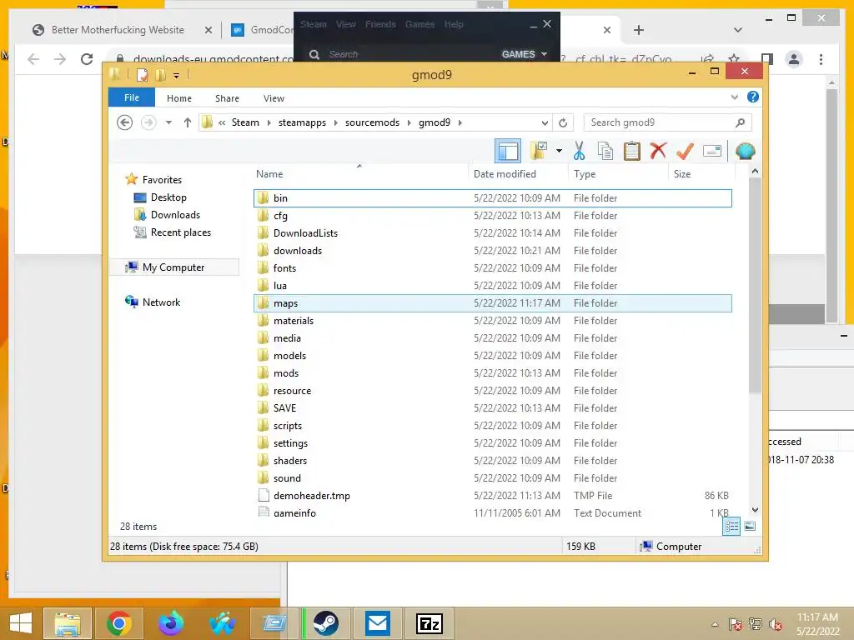Viewport: 854px width, 640px height.
Task: Close the Better Motherfucking Website tab
Action: pos(208,31)
